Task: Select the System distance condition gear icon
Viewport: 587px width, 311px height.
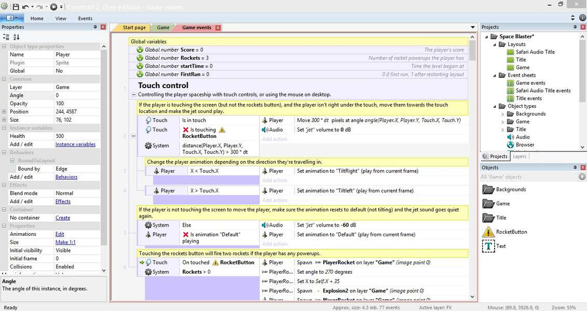Action: pyautogui.click(x=148, y=146)
